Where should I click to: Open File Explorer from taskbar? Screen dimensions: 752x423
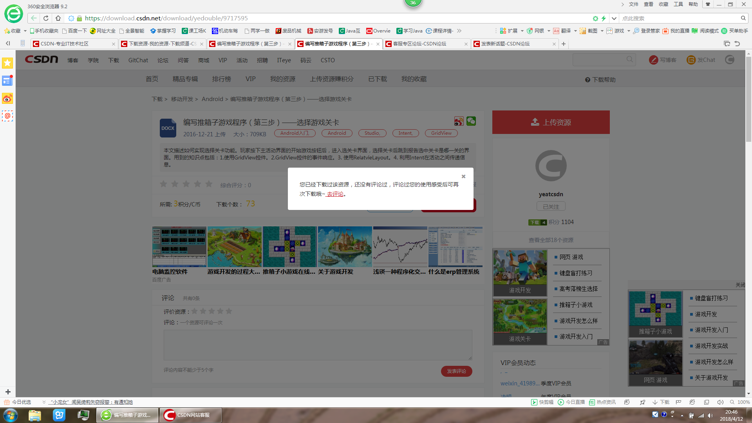tap(35, 415)
